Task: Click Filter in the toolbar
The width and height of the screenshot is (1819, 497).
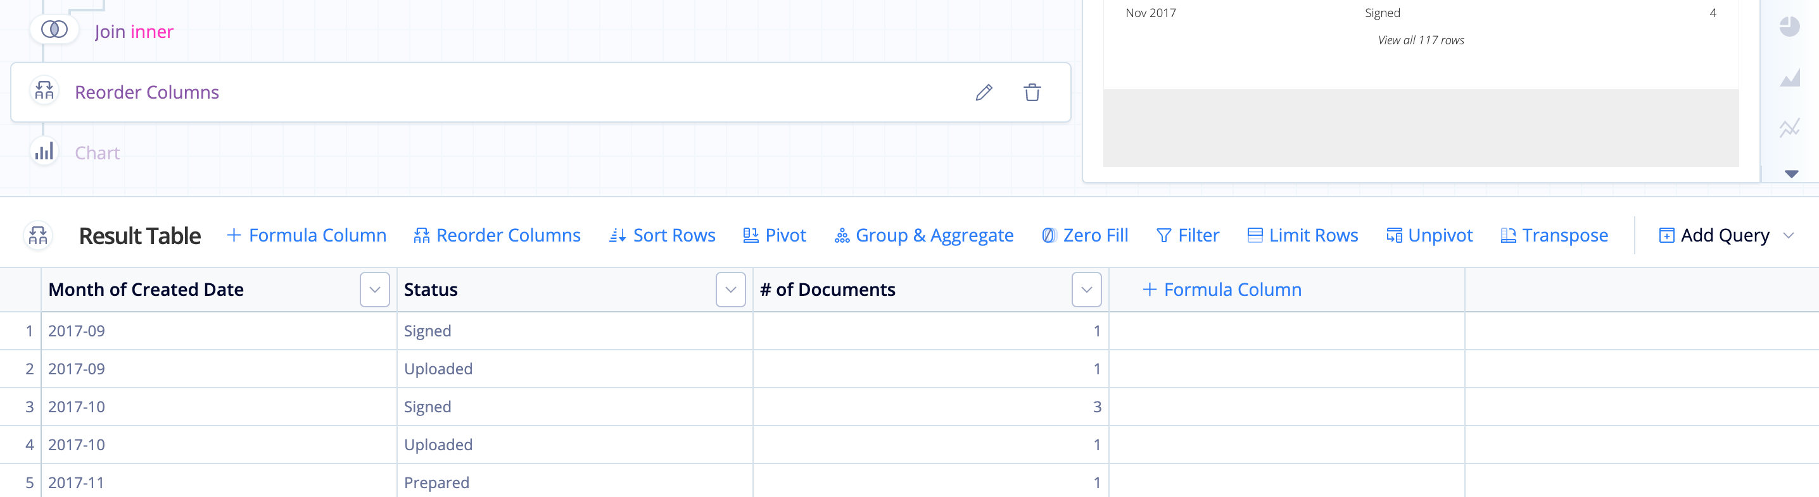Action: click(x=1188, y=235)
